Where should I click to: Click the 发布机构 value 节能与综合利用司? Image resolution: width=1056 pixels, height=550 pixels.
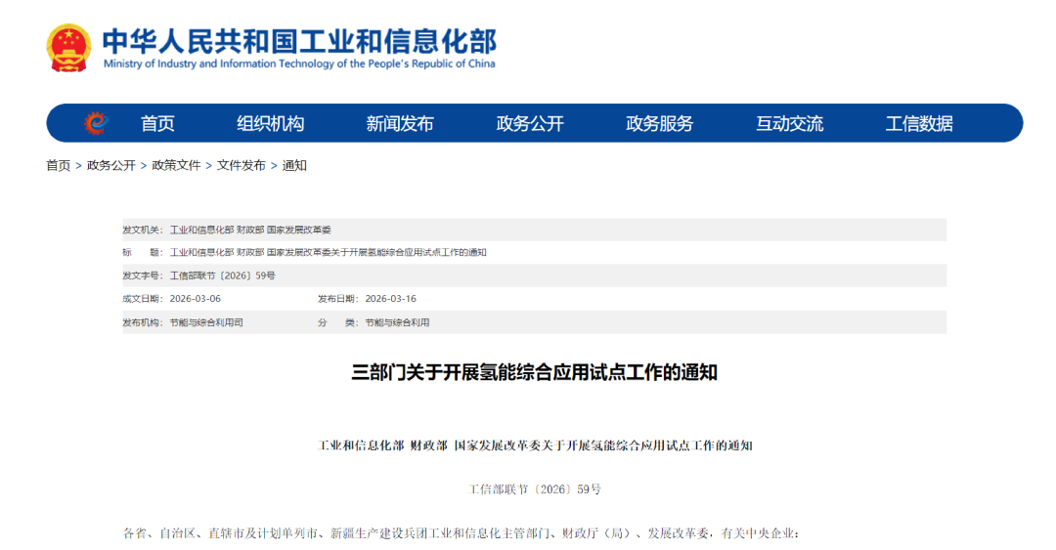[x=206, y=322]
